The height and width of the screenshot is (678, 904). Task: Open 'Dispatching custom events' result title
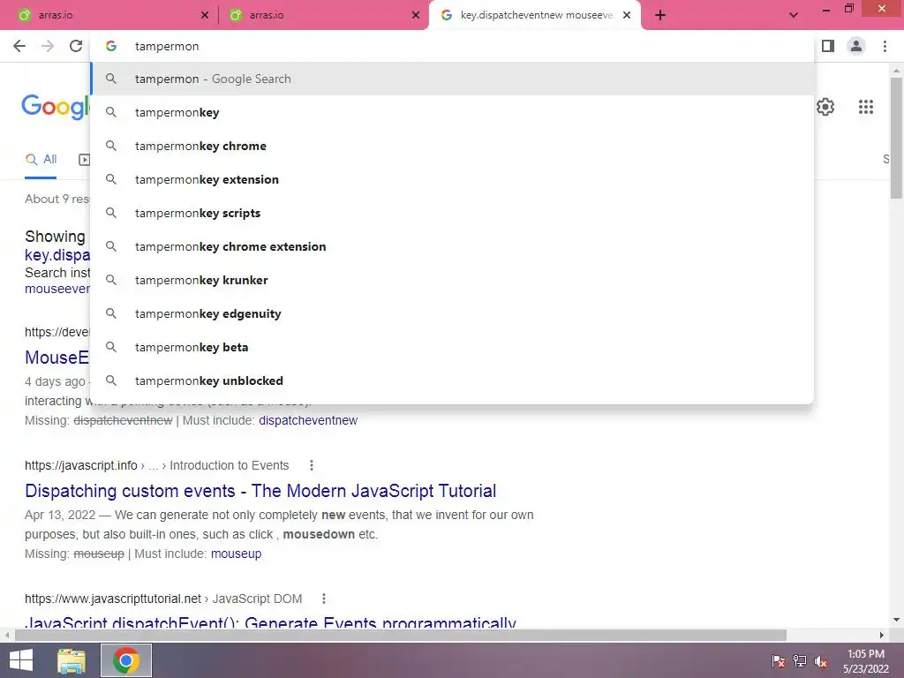point(260,491)
